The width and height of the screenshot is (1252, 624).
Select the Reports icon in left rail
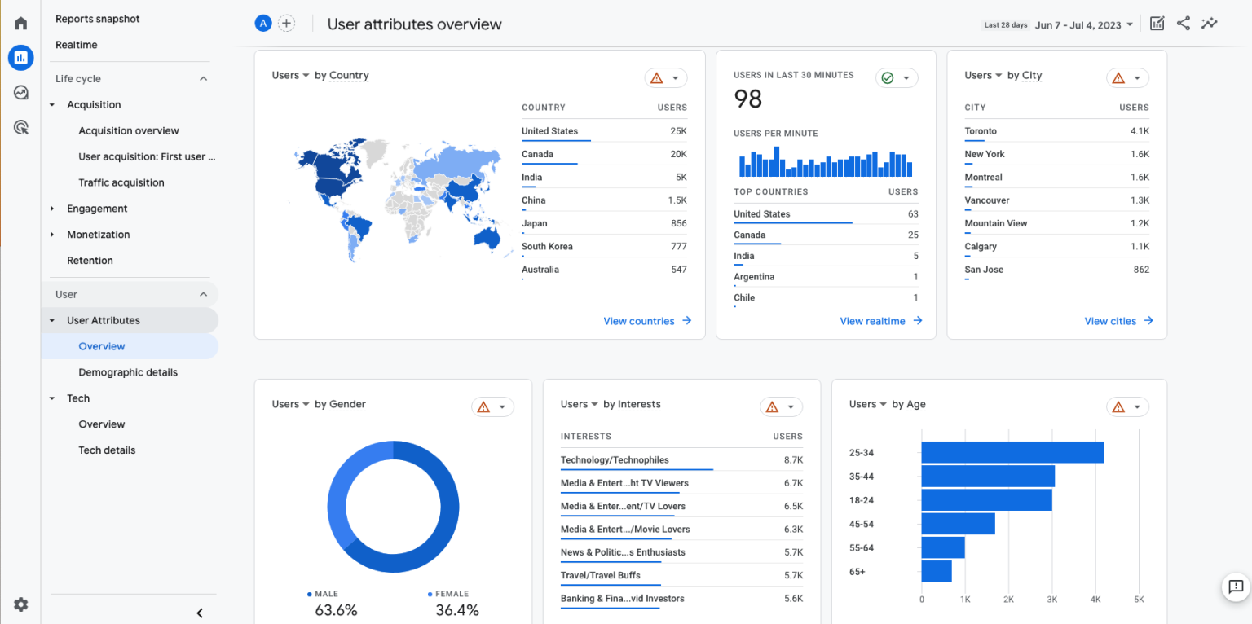coord(20,57)
